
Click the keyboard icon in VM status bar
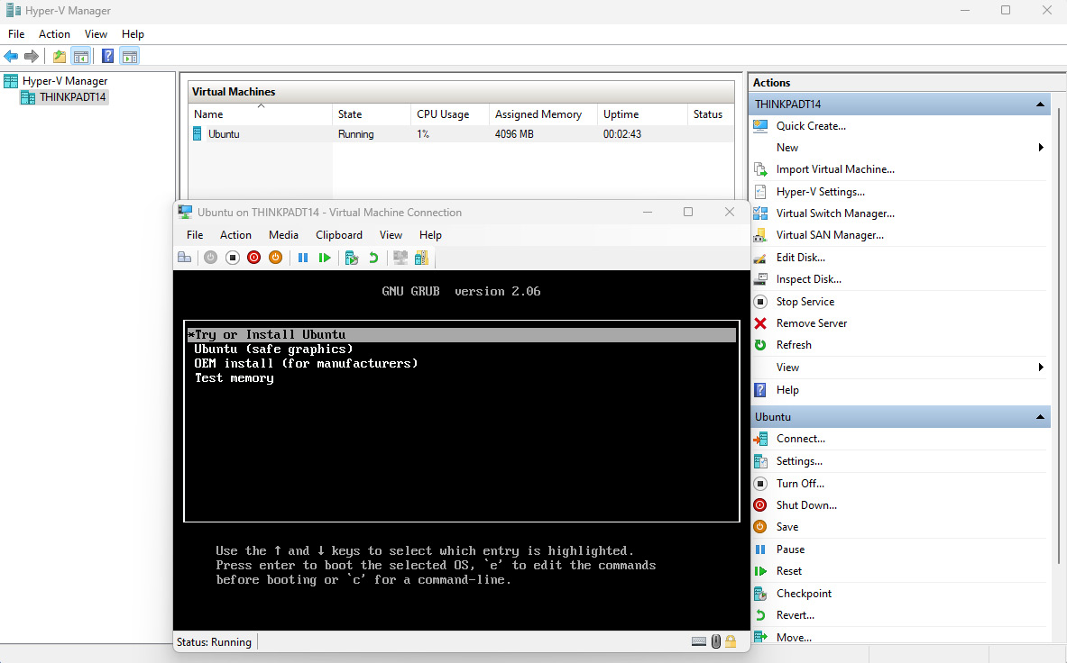pos(699,641)
